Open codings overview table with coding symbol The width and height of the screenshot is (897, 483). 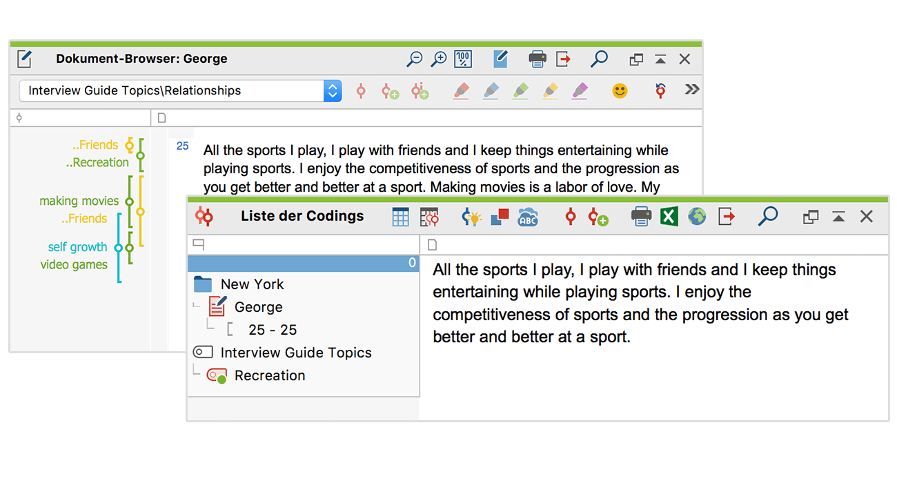pos(429,217)
